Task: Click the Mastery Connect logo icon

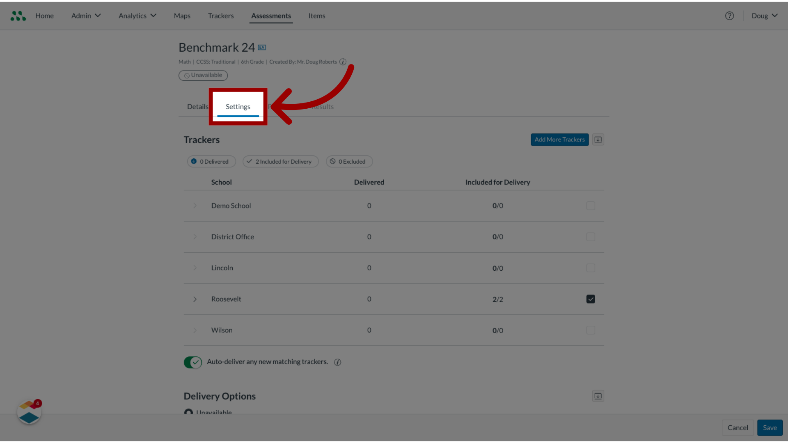Action: coord(18,16)
